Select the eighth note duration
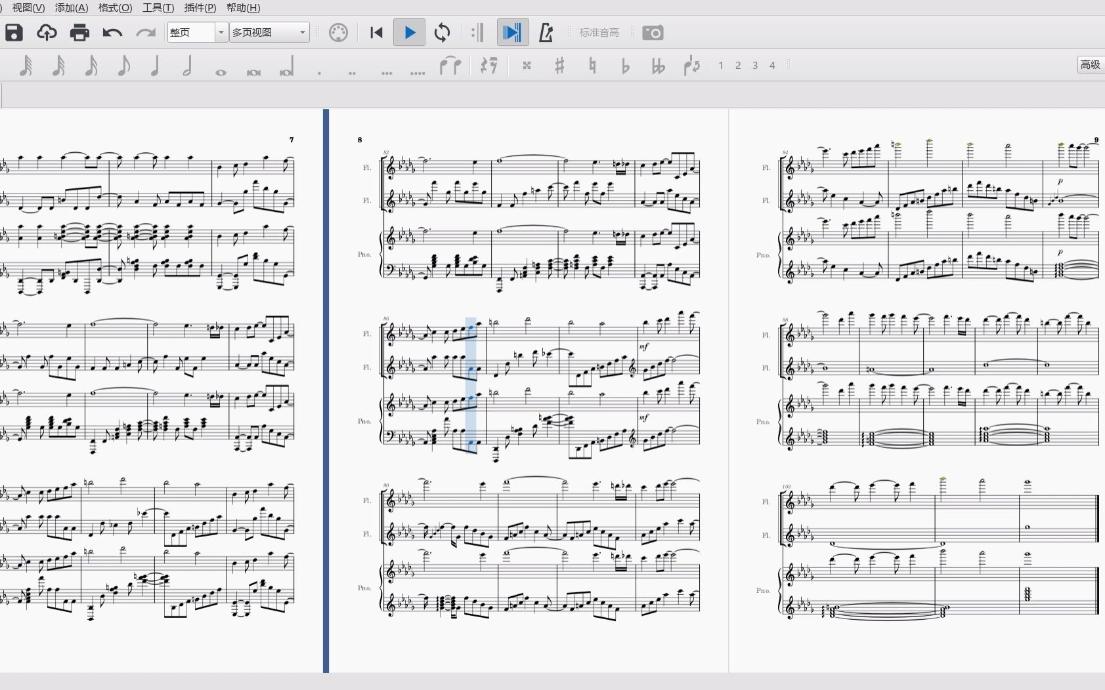This screenshot has width=1105, height=690. click(x=123, y=66)
